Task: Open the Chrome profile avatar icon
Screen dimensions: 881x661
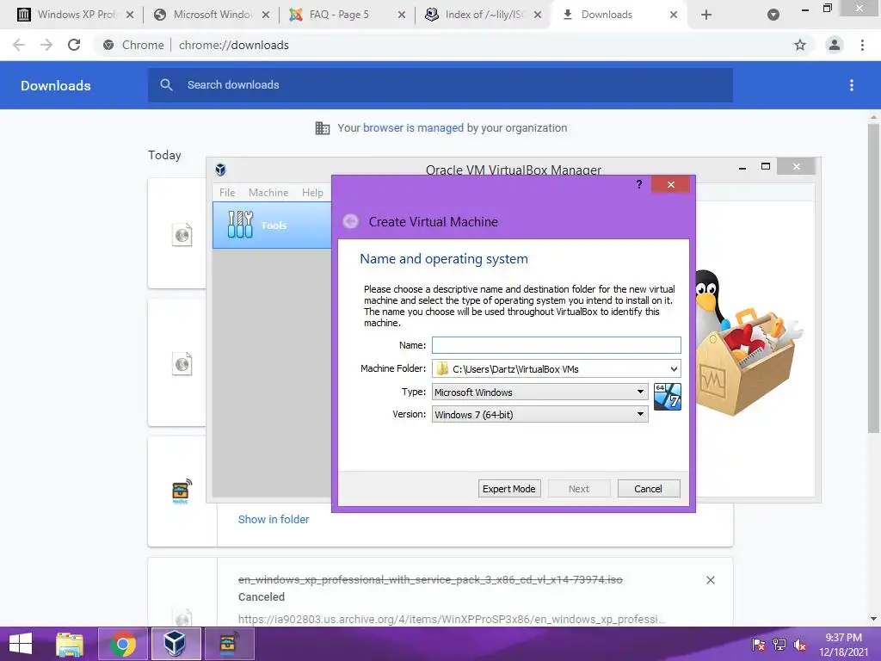Action: pyautogui.click(x=835, y=45)
